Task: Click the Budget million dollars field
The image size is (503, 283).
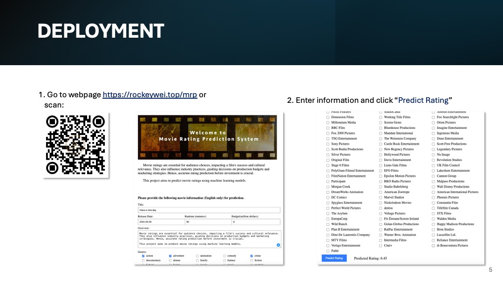Action: tap(256, 222)
